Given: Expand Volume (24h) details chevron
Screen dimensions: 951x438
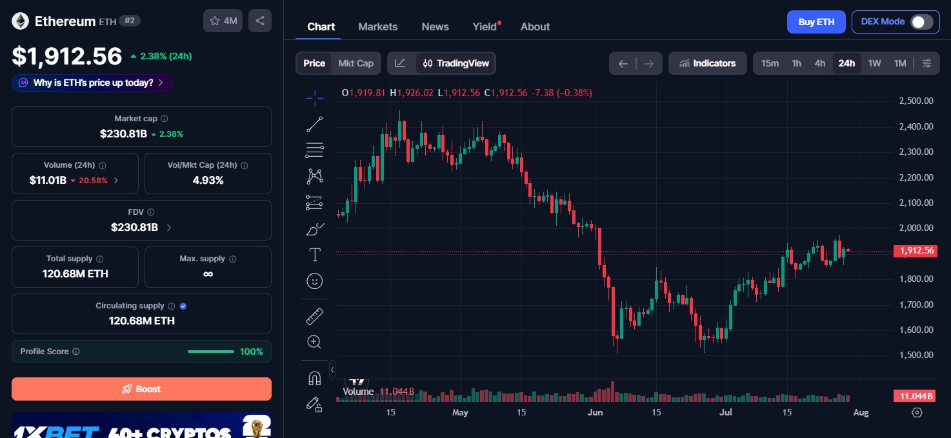Looking at the screenshot, I should [x=116, y=181].
